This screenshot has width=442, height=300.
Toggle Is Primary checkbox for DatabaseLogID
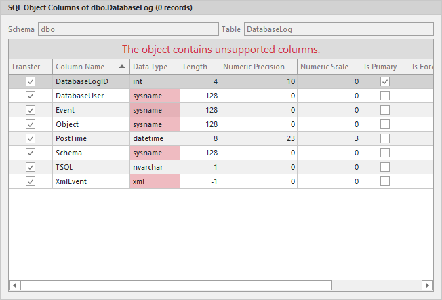[x=385, y=81]
